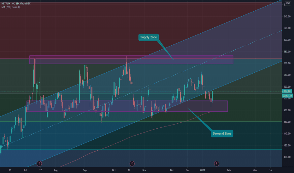
Task: Click the 2021 label on time axis
Action: (x=203, y=170)
